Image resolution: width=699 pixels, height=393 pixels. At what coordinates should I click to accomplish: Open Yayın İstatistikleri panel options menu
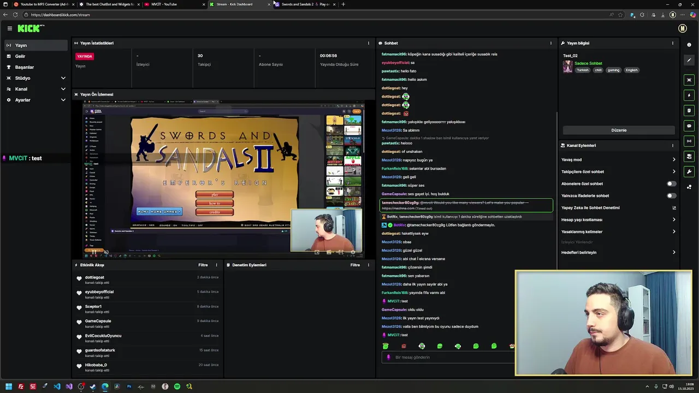click(368, 43)
